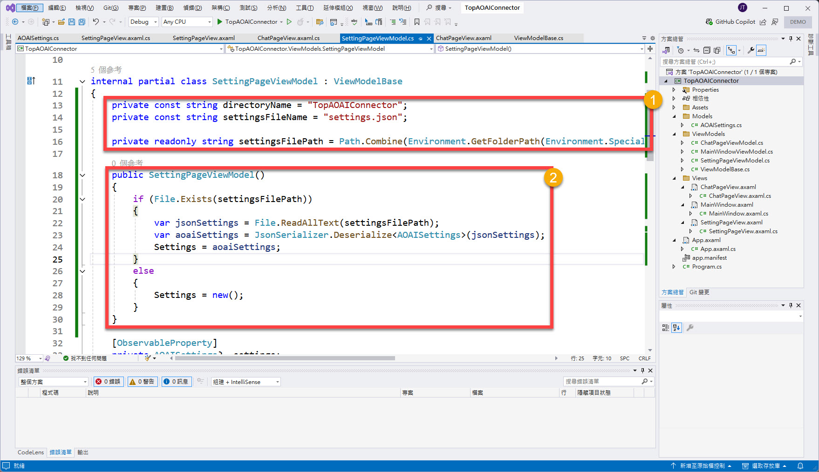
Task: Collapse the class at line 11
Action: click(x=82, y=81)
